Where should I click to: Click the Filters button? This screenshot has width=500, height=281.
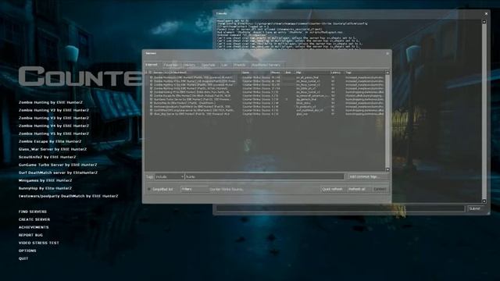tap(195, 189)
